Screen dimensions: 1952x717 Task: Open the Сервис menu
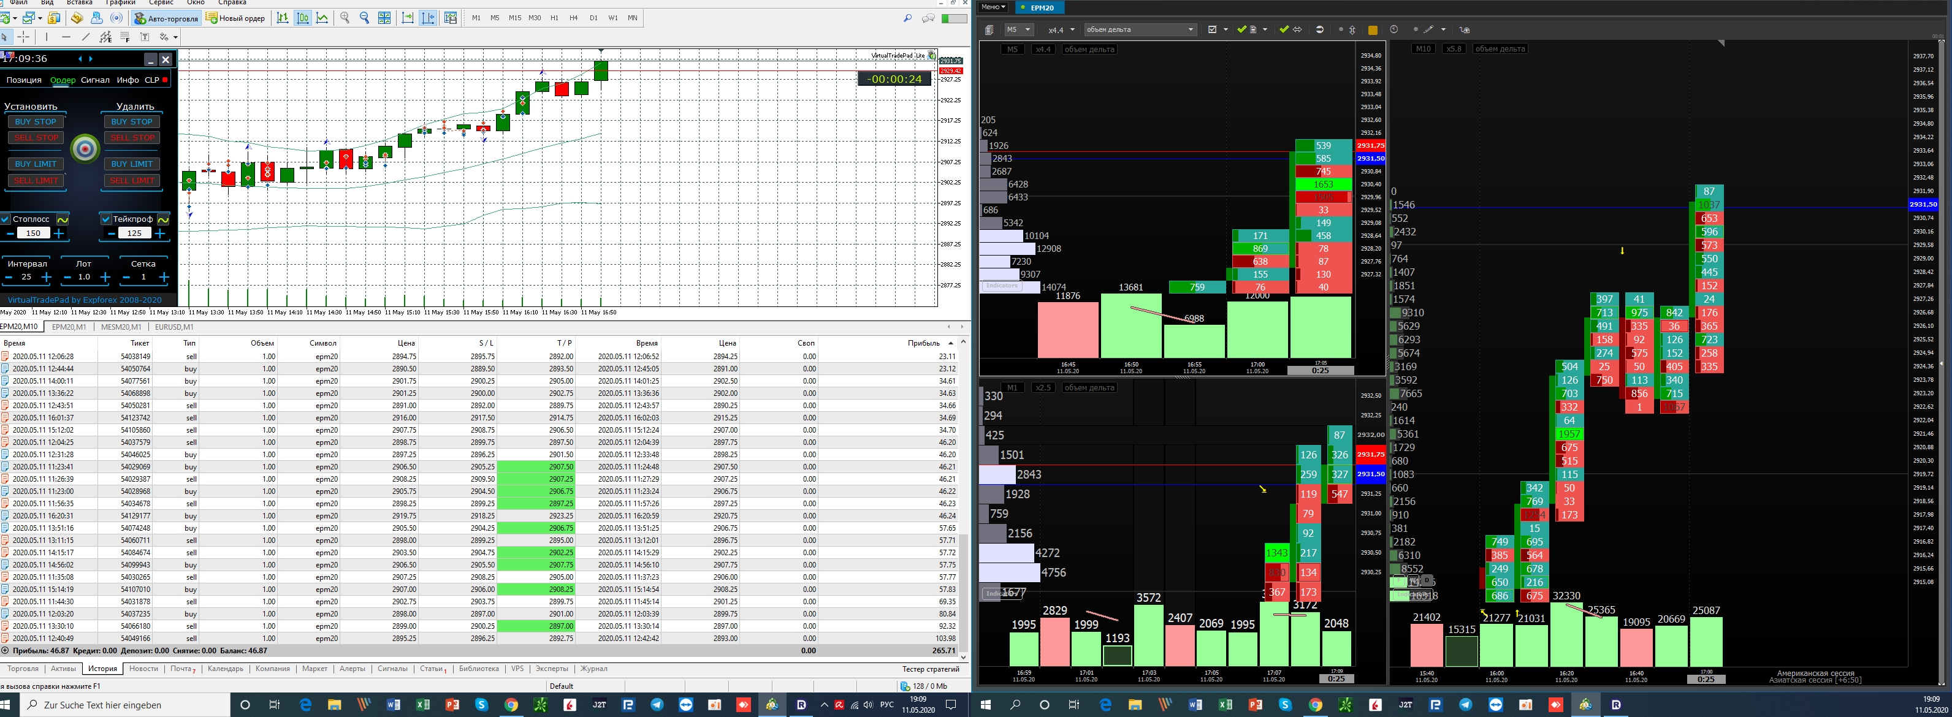click(161, 3)
